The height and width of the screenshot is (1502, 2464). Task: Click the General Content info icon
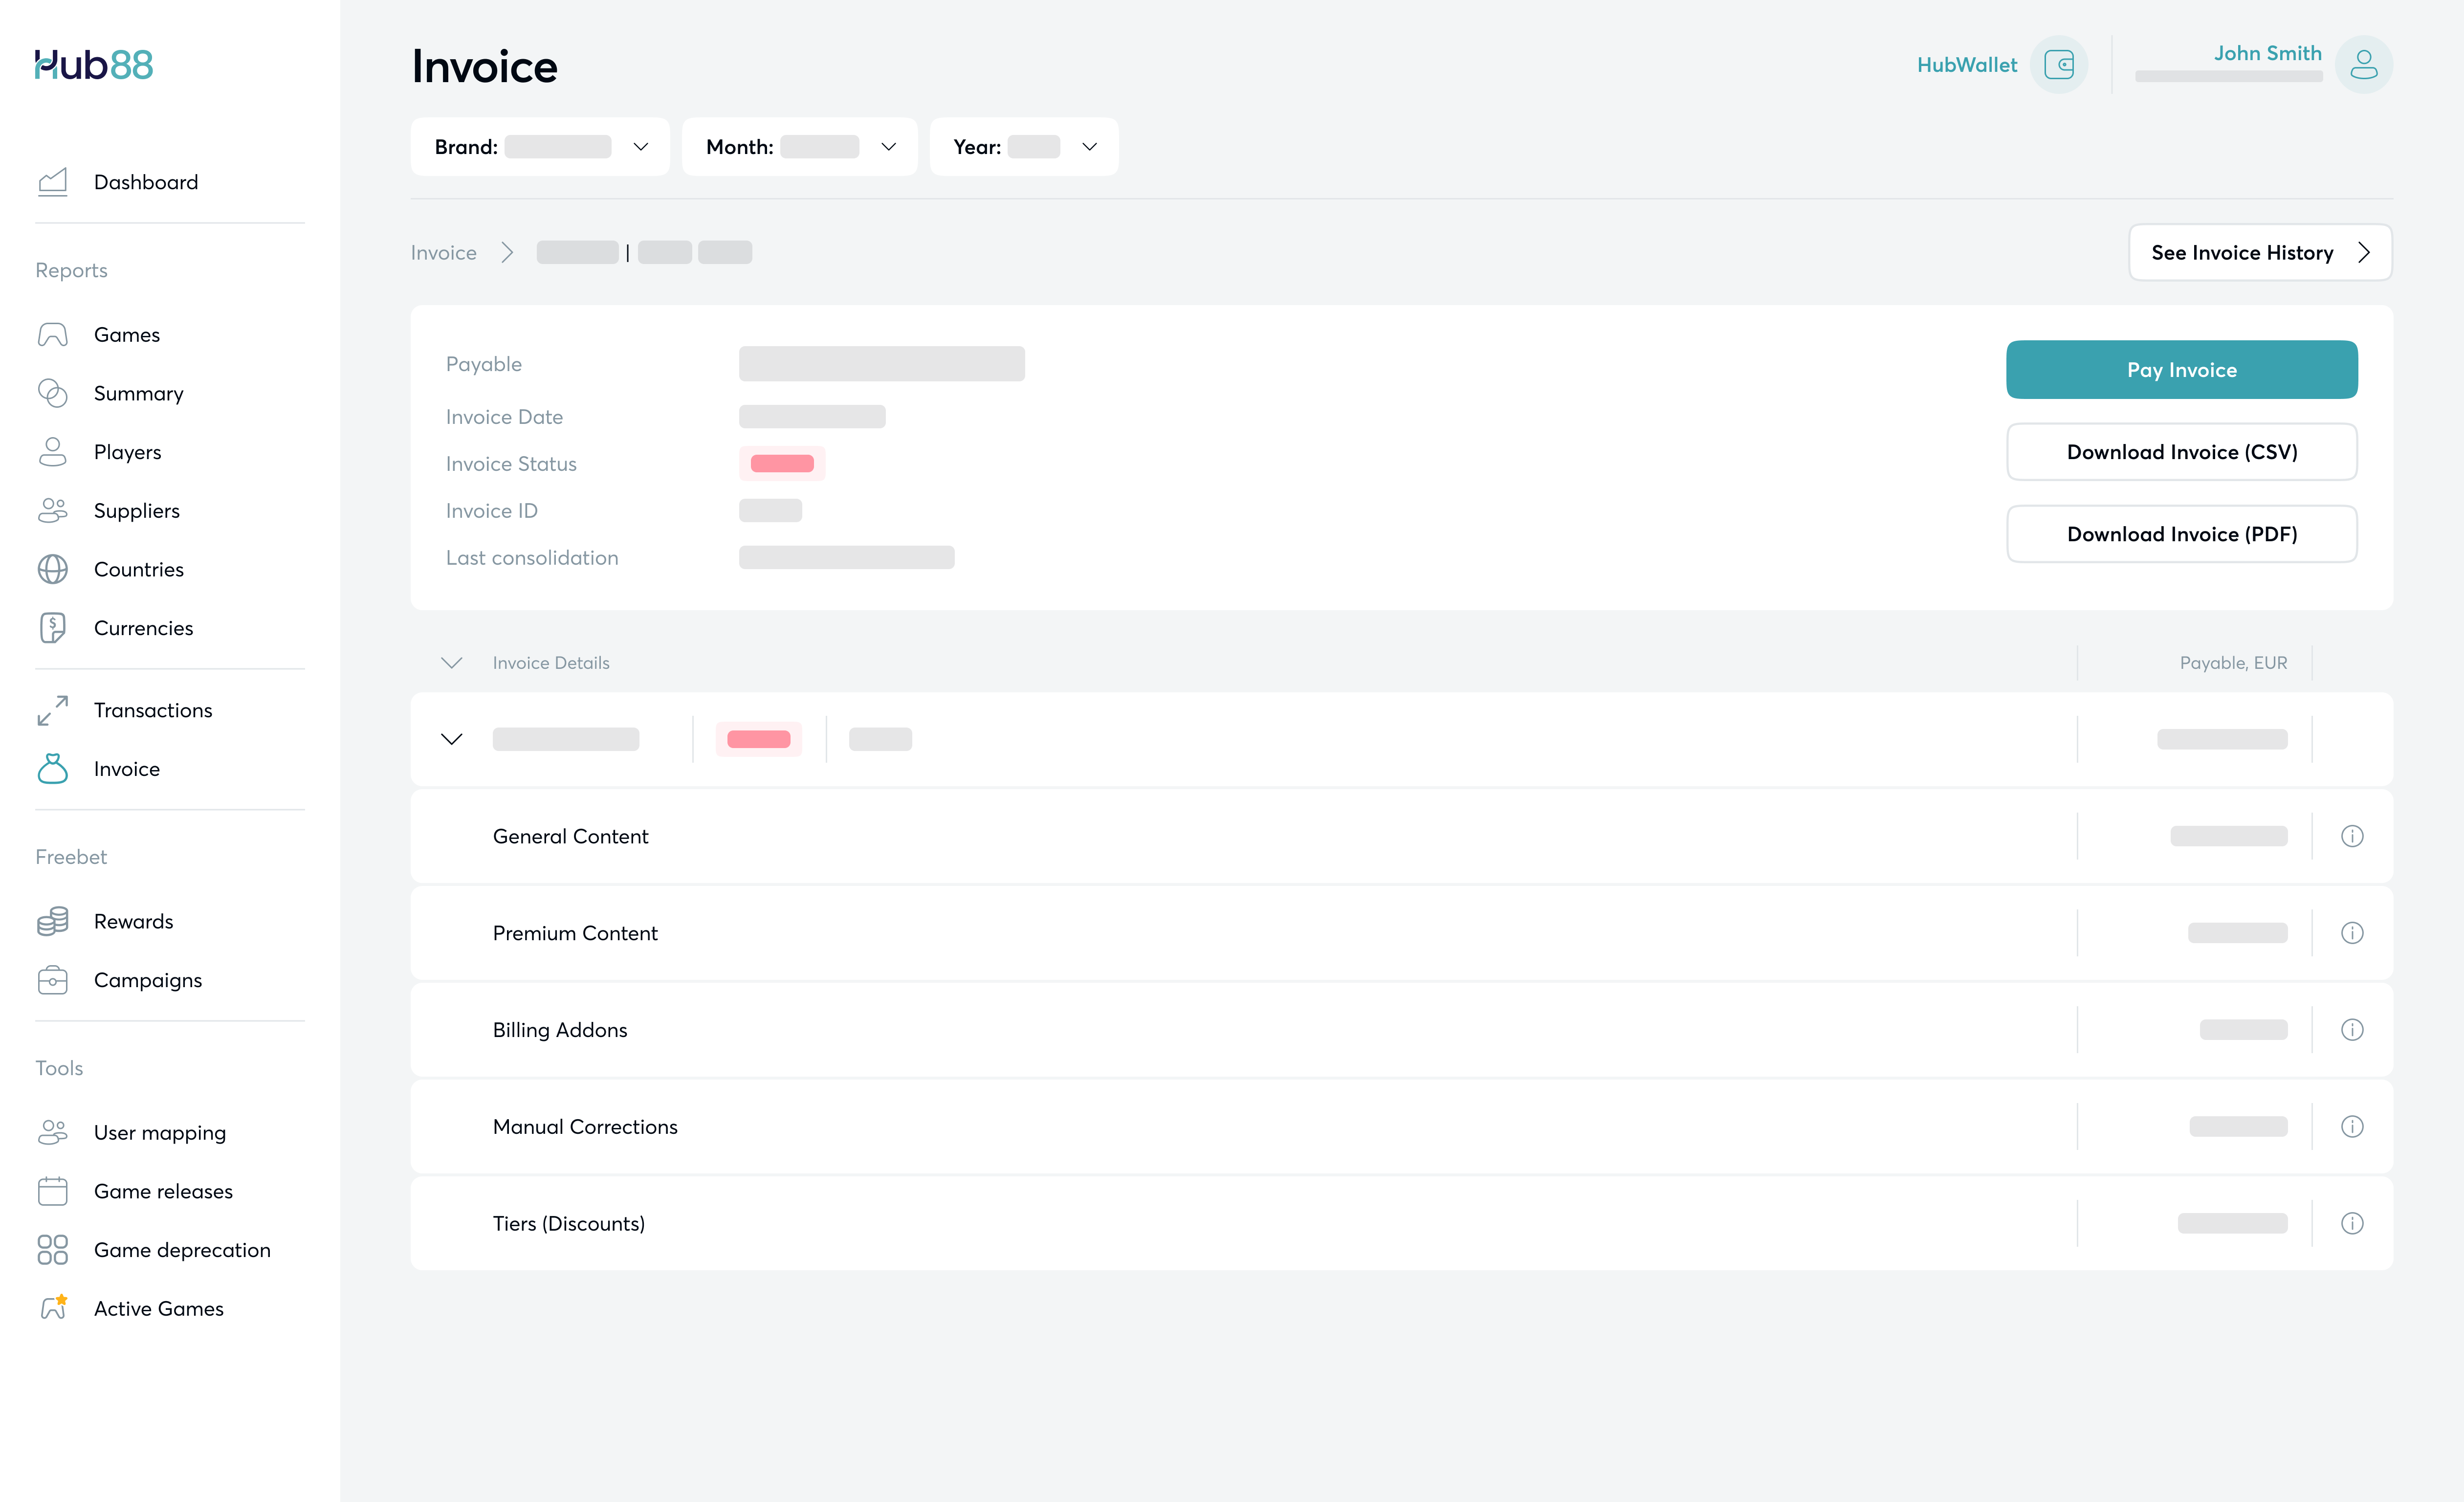click(2351, 836)
